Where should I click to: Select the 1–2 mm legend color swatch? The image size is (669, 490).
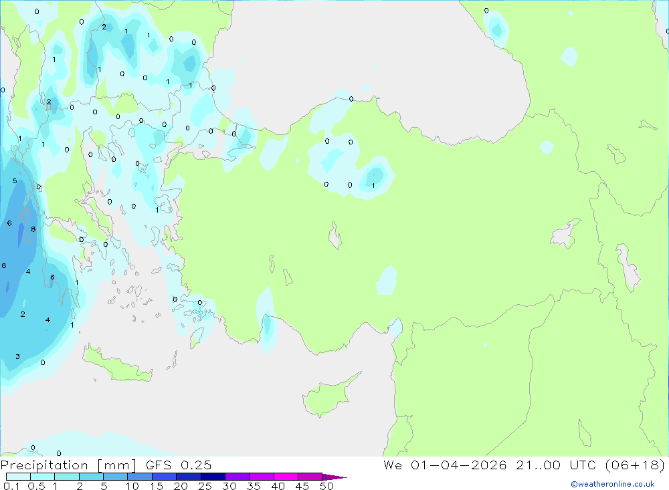tap(66, 477)
